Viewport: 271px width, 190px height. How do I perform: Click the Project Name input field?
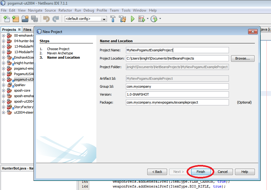[177, 50]
